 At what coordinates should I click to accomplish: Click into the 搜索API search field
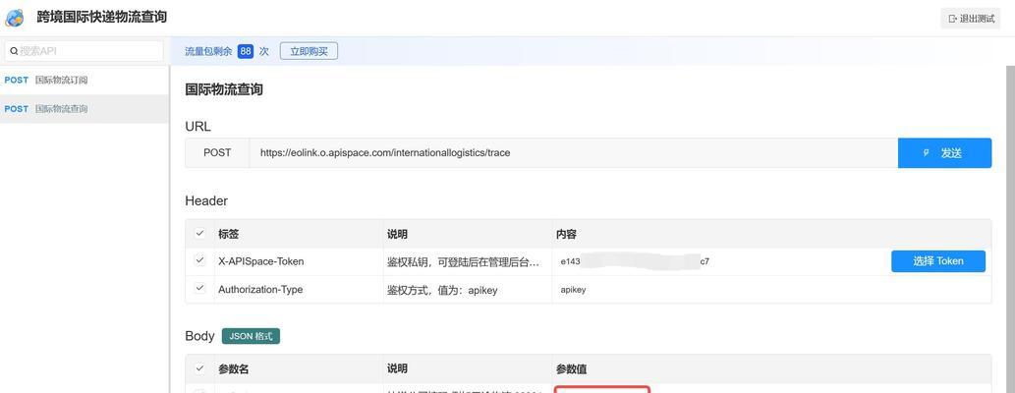click(88, 51)
